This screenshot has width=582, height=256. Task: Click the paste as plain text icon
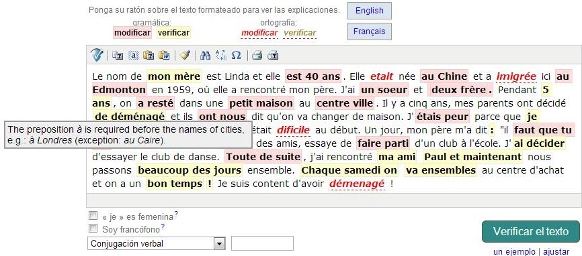tap(149, 56)
